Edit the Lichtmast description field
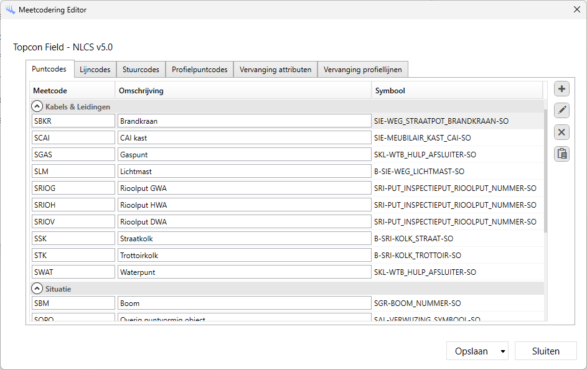The height and width of the screenshot is (370, 587). click(x=243, y=171)
